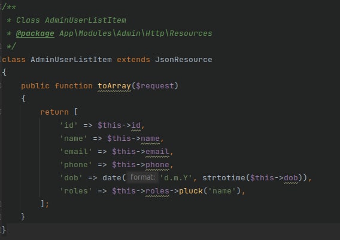This screenshot has width=340, height=240.
Task: Click the class opening brace
Action: [x=4, y=72]
